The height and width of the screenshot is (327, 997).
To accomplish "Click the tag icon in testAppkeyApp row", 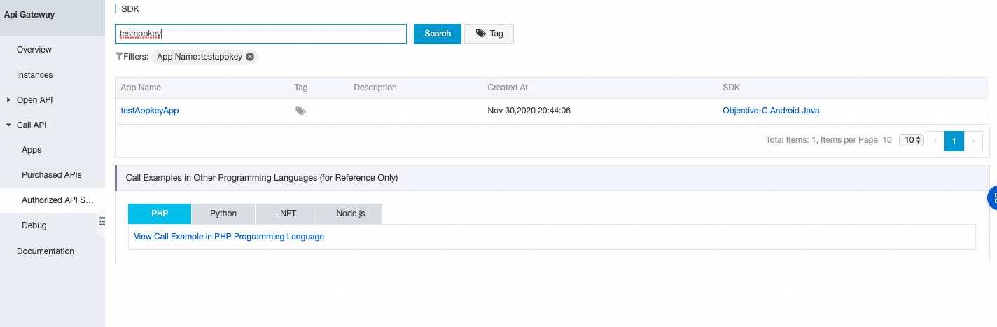I will point(300,111).
